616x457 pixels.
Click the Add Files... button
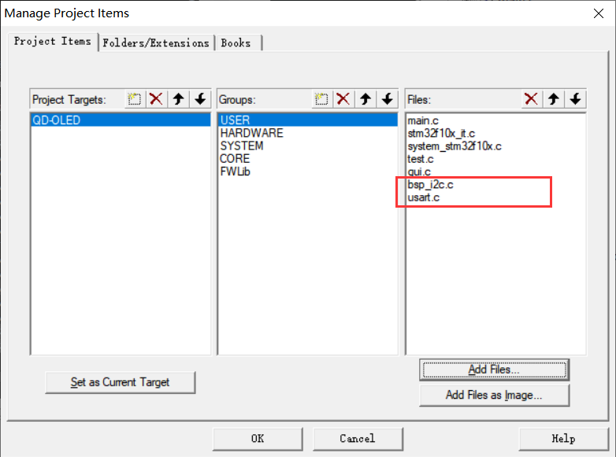tap(494, 370)
